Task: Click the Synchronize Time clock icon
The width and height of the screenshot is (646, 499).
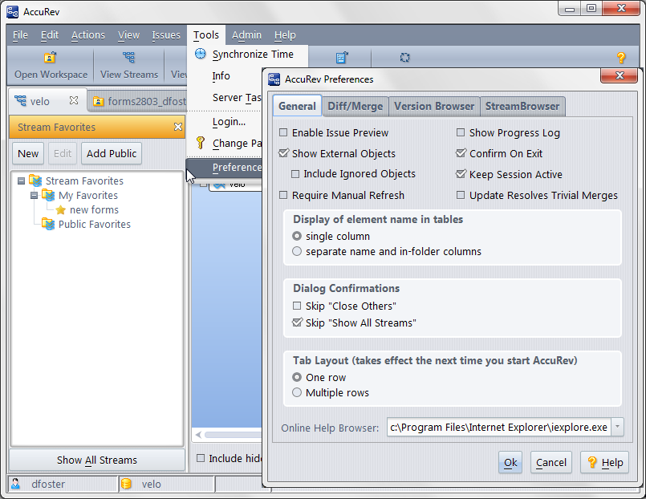Action: coord(201,55)
